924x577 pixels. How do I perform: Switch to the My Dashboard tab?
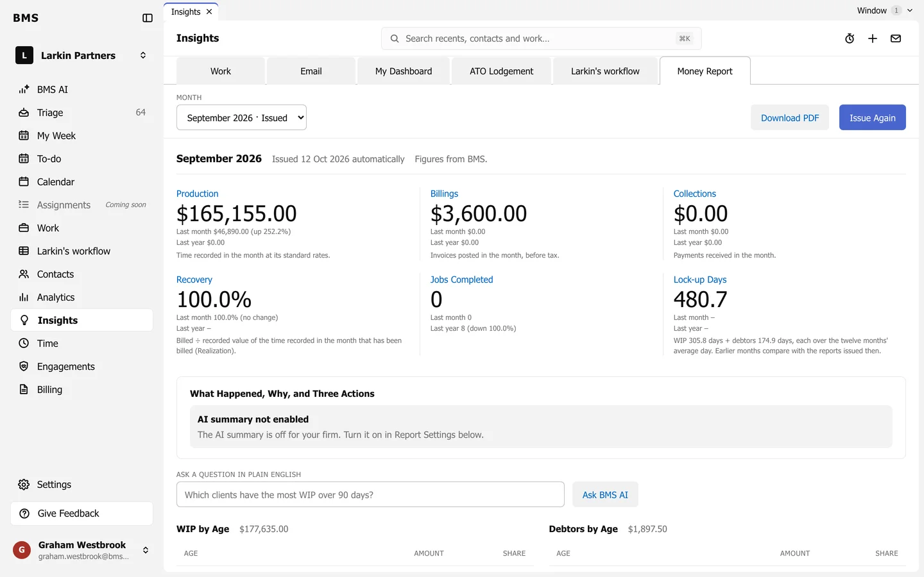click(404, 71)
